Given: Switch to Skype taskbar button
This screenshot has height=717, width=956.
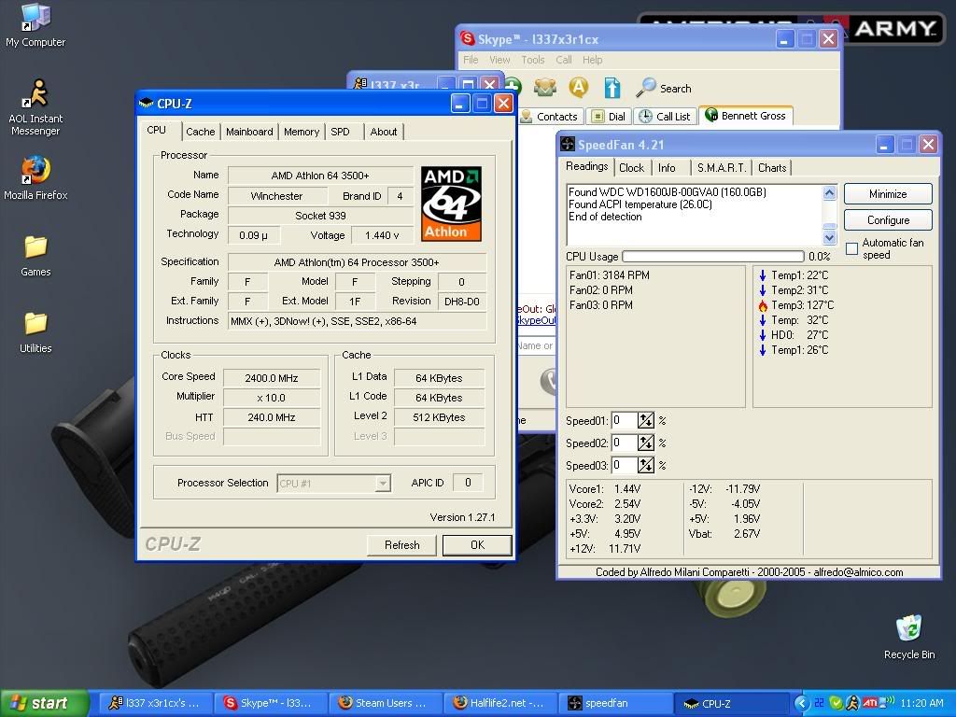Looking at the screenshot, I should pos(270,703).
